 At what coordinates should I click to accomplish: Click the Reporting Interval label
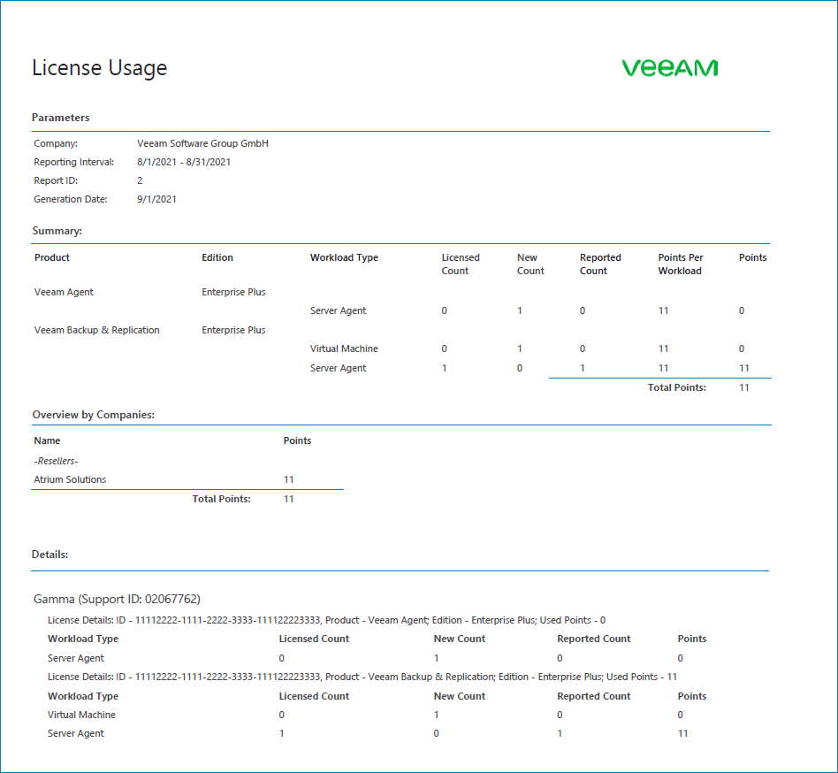pyautogui.click(x=73, y=162)
